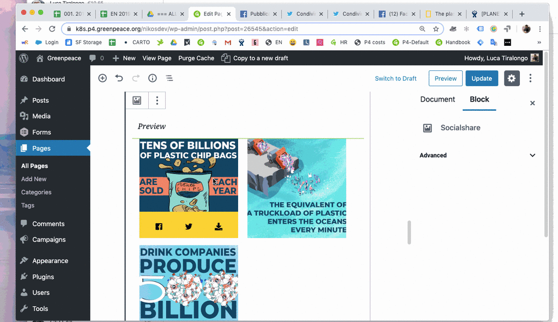Open a new browser tab

(521, 14)
